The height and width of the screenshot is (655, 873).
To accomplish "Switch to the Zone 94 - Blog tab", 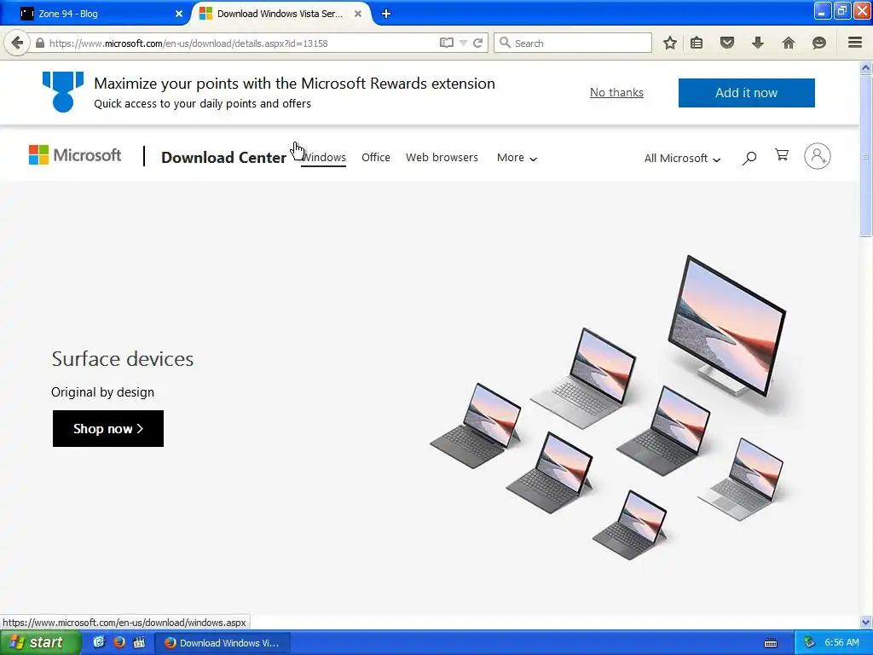I will point(101,14).
